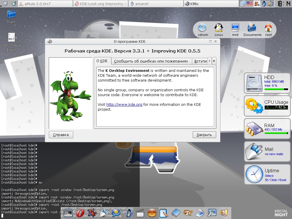Image resolution: width=292 pixels, height=219 pixels.
Task: Launch the colorful star DX dock icon
Action: 92,213
